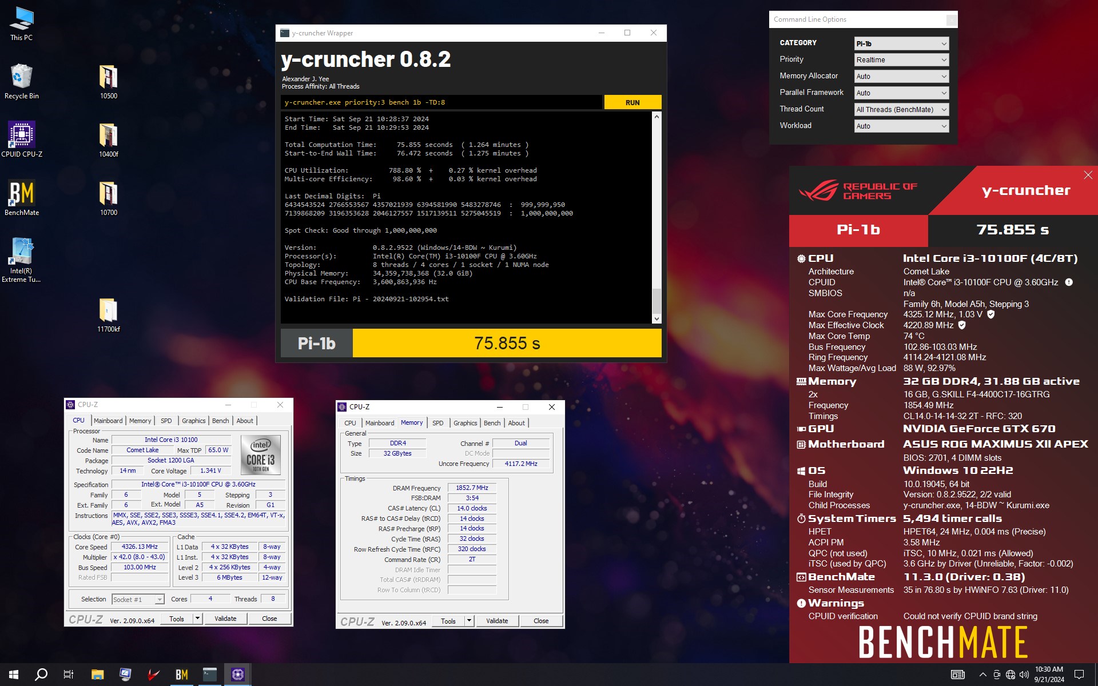
Task: Open the Recycle Bin desktop icon
Action: coord(22,82)
